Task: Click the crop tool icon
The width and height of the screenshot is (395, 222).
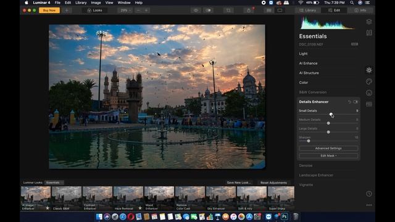Action: click(228, 10)
